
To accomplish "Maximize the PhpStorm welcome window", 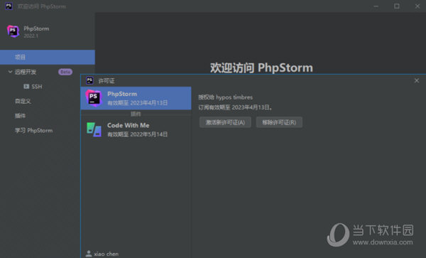I will click(x=397, y=6).
